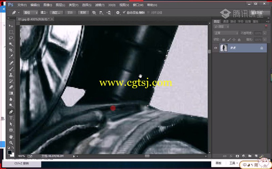Open the 填充 fill dropdown arrow
The image size is (272, 169).
tap(265, 40)
